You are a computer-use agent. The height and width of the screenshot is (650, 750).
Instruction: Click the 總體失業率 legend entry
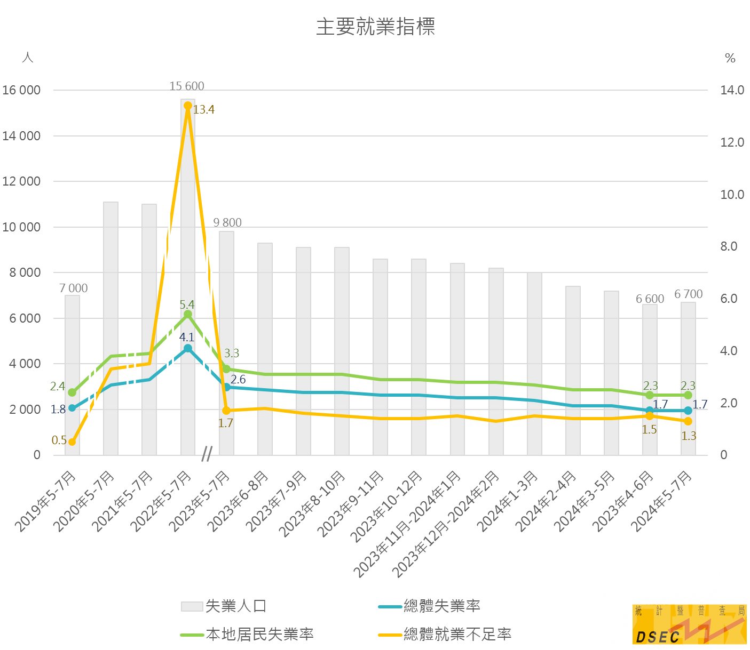tap(430, 606)
